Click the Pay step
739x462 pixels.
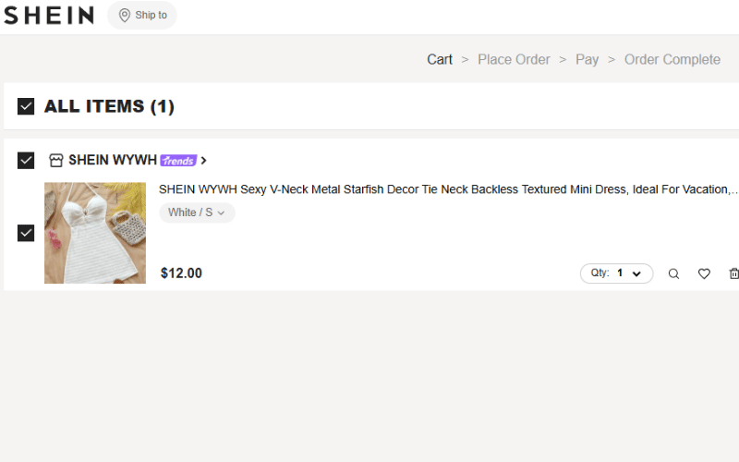point(587,59)
